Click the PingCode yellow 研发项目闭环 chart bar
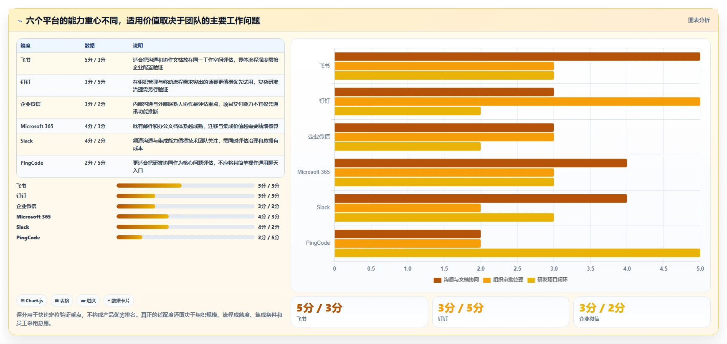The height and width of the screenshot is (344, 727). pos(517,253)
